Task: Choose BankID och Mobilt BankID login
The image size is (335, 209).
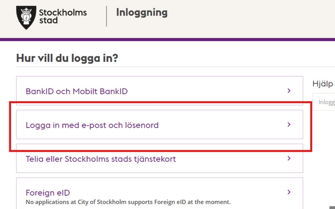Action: 77,92
